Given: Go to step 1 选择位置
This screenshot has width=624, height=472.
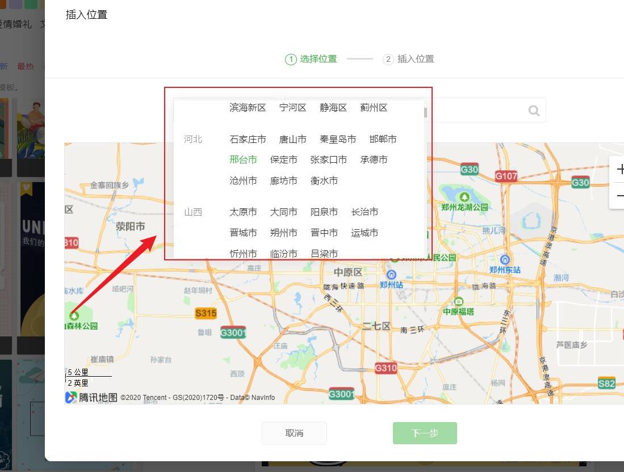Looking at the screenshot, I should click(x=311, y=59).
